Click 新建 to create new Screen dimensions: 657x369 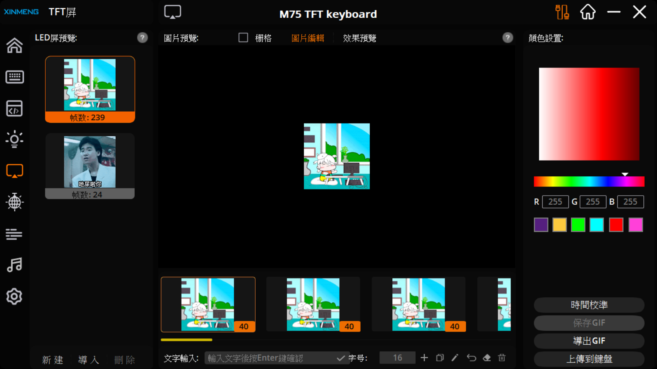coord(53,360)
